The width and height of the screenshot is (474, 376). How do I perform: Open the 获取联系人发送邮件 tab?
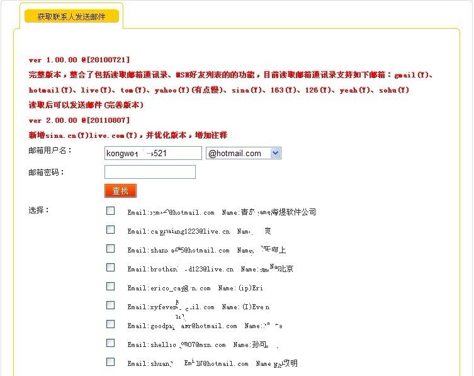point(72,16)
